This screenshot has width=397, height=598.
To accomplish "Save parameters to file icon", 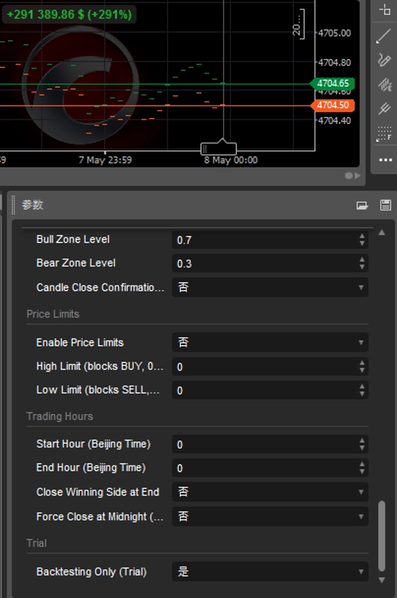I will pyautogui.click(x=385, y=205).
